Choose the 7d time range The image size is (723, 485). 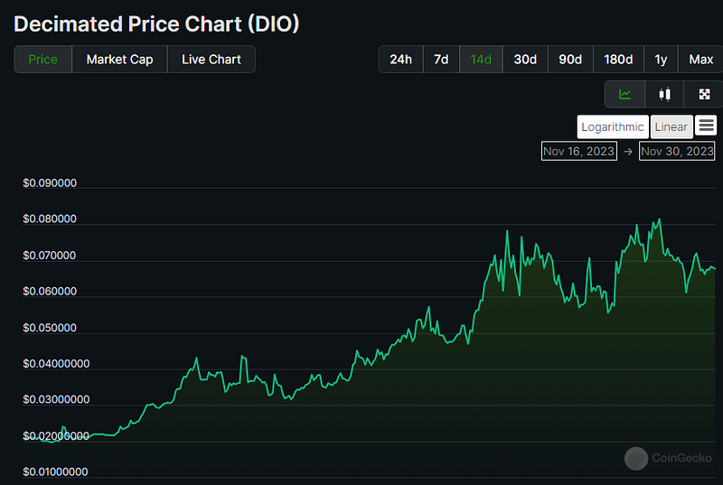(441, 60)
